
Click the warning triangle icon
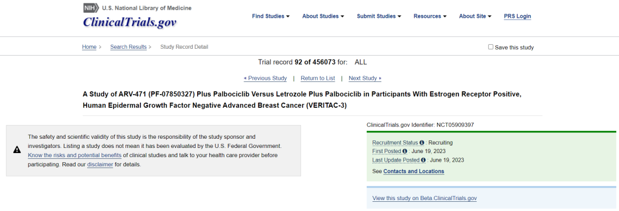[17, 150]
